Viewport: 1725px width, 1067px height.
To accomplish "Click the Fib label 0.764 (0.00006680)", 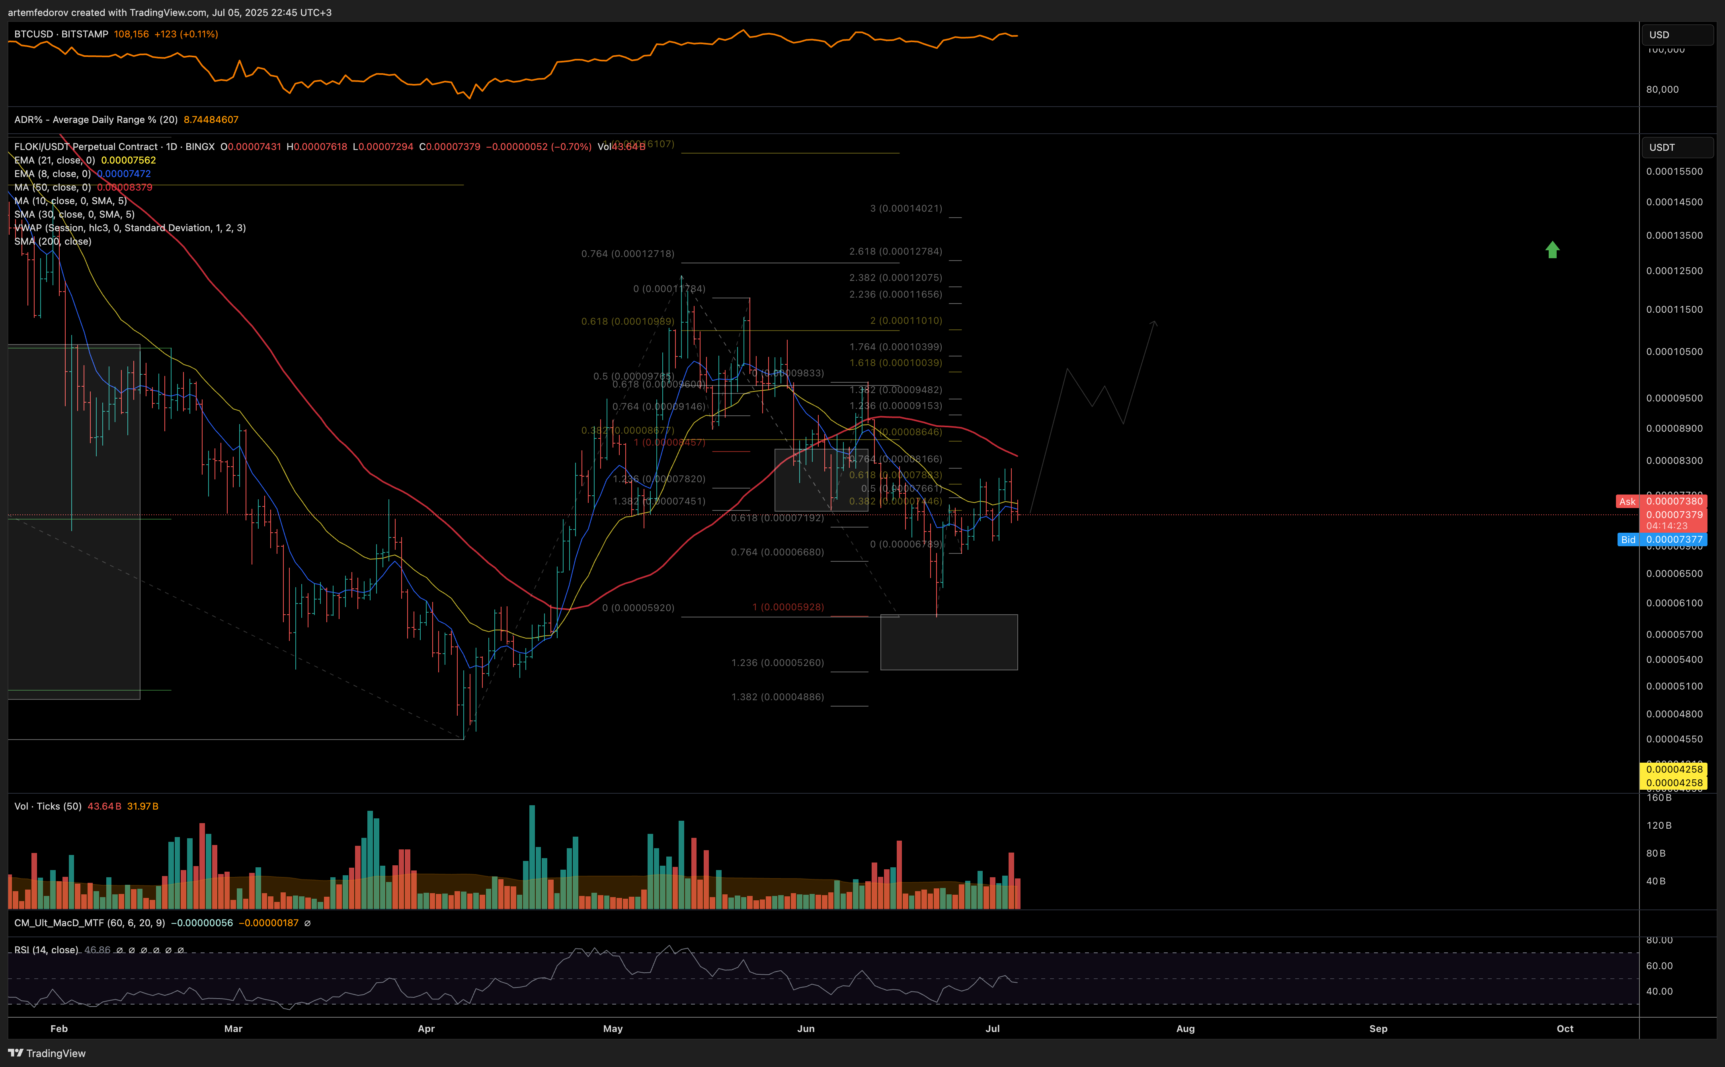I will coord(777,553).
